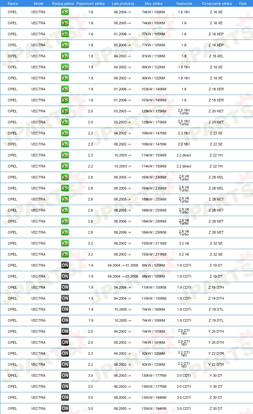
Task: Click the Lata produkcji column header
Action: [x=123, y=4]
